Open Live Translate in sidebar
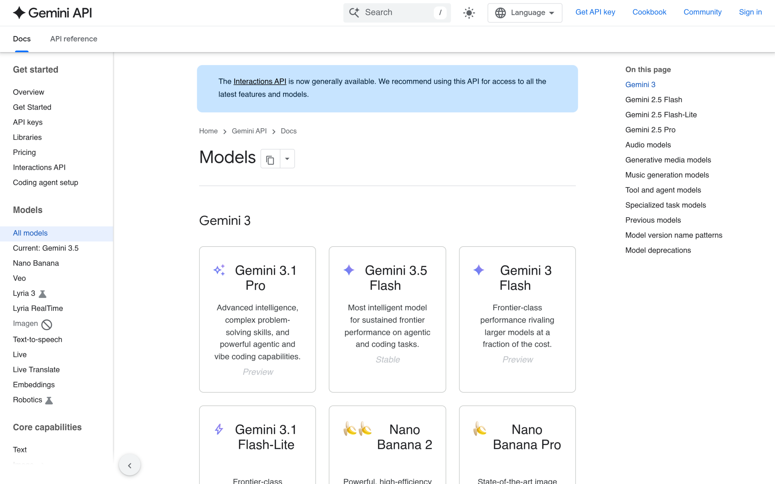The height and width of the screenshot is (484, 775). (x=36, y=369)
